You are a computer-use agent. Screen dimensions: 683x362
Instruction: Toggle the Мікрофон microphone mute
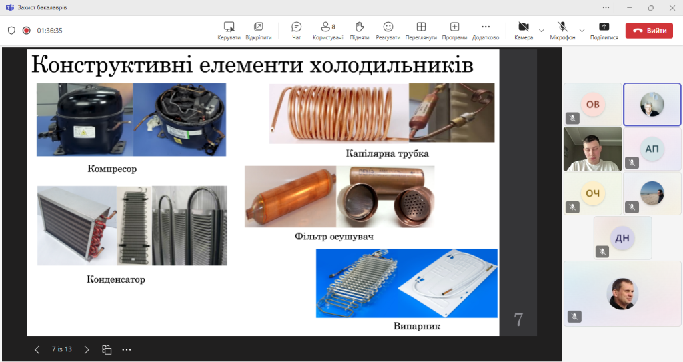point(562,30)
